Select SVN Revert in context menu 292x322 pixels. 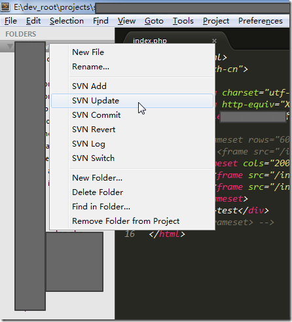(x=132, y=130)
